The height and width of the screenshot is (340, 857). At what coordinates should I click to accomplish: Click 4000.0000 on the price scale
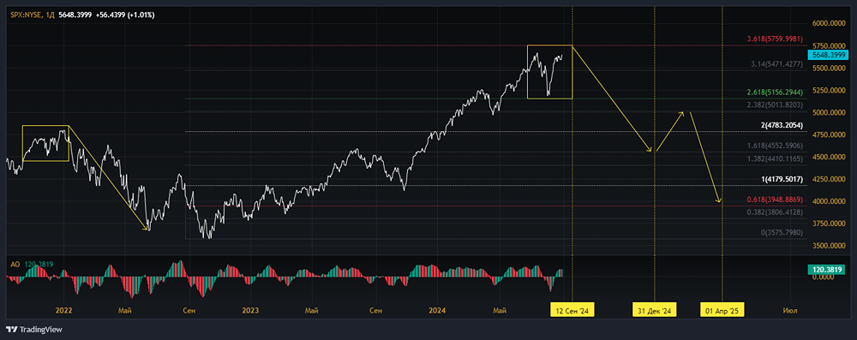[x=829, y=201]
